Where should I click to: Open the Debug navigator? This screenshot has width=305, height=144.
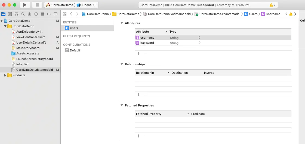click(42, 14)
